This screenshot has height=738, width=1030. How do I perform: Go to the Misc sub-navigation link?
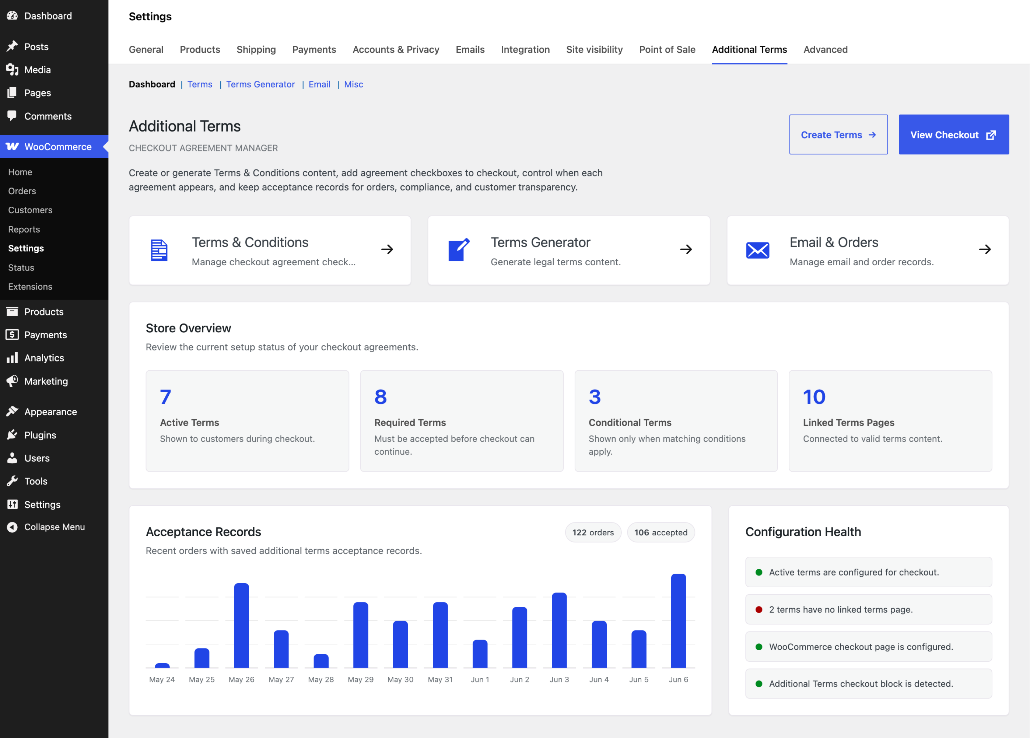click(353, 84)
